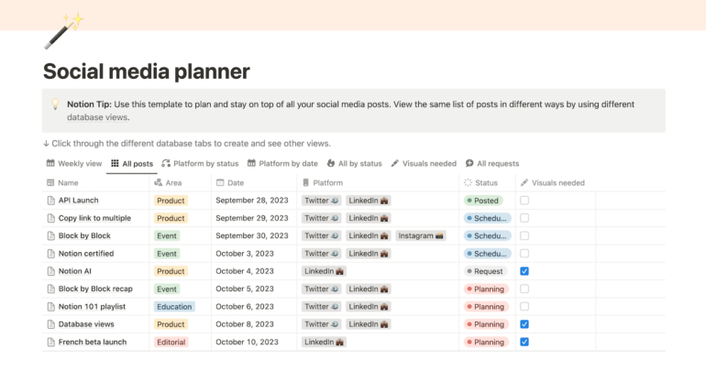Open the Notion 101 playlist post
706x371 pixels.
point(92,307)
